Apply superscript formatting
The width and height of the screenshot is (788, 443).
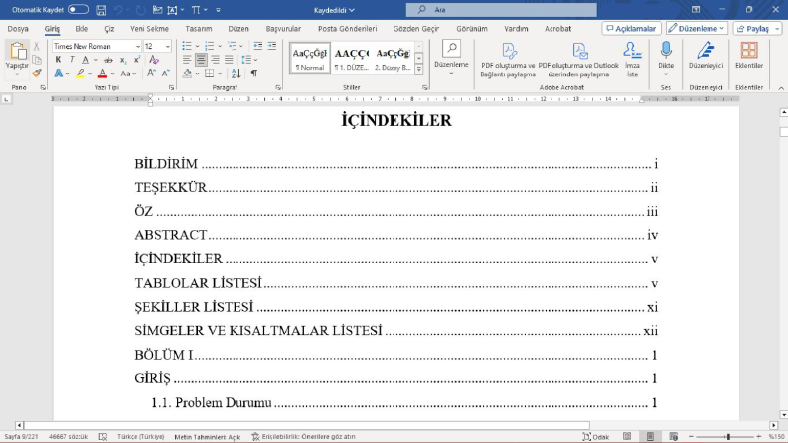pyautogui.click(x=137, y=60)
